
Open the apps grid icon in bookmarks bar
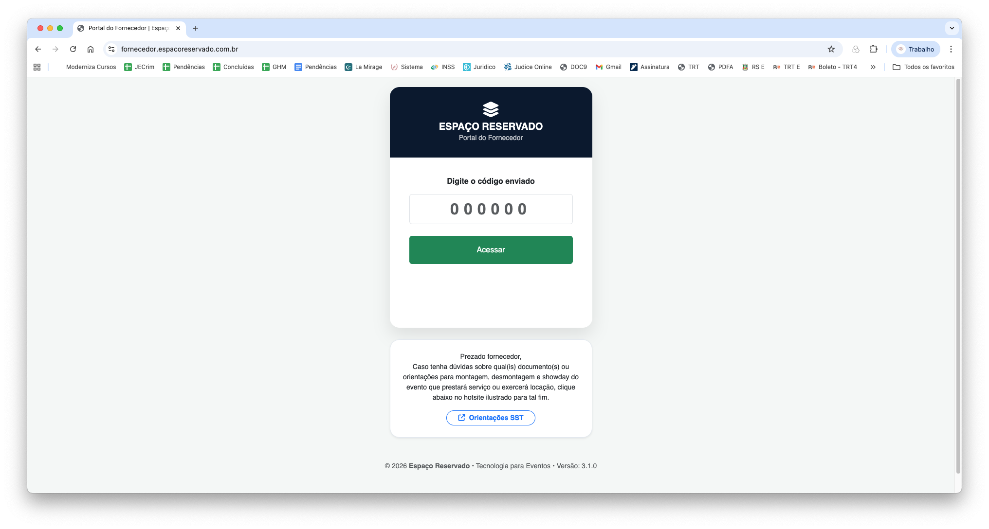37,67
